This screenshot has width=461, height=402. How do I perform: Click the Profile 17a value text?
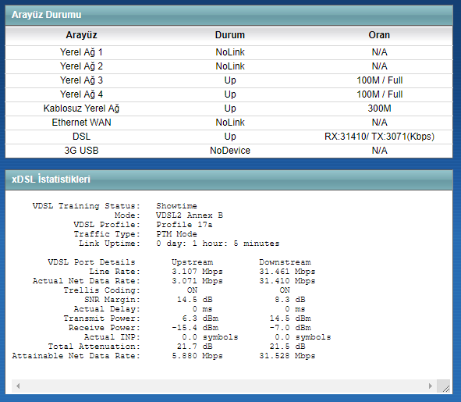184,225
